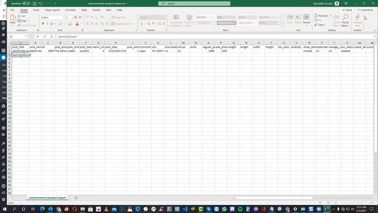Click the Increase Font Size icon
This screenshot has width=378, height=213.
click(76, 17)
